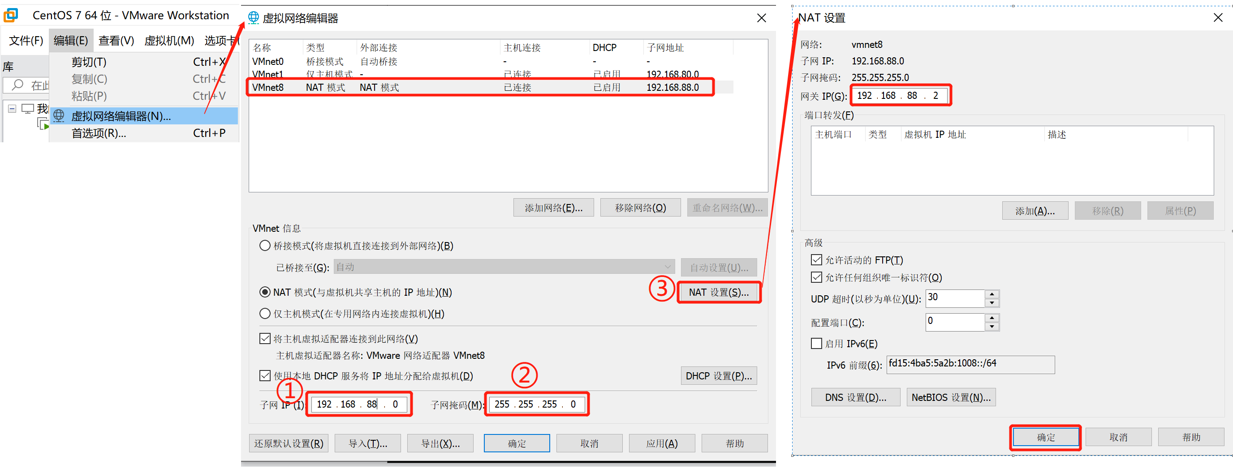Click 导出(X)... button

coord(440,443)
